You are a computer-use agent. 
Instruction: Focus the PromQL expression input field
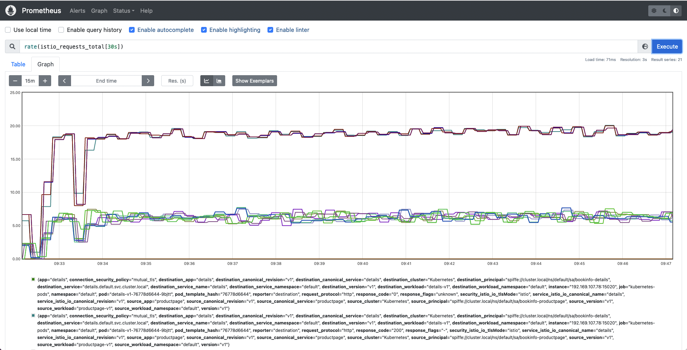coord(329,46)
